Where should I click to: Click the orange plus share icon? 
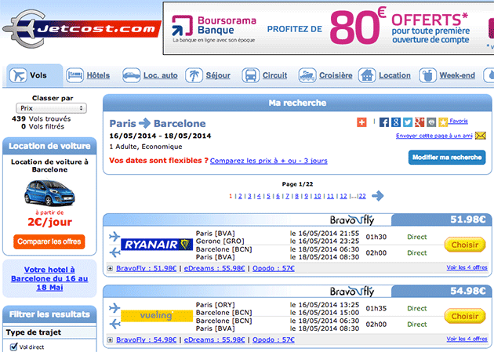[361, 122]
